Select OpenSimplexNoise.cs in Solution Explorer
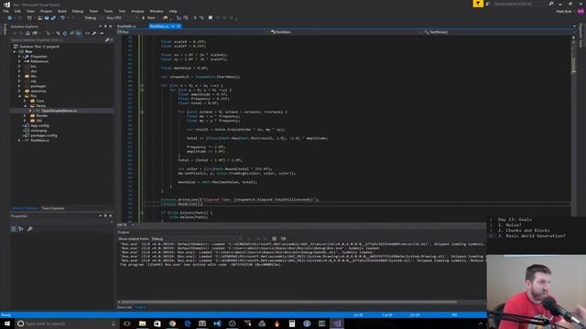 click(60, 111)
